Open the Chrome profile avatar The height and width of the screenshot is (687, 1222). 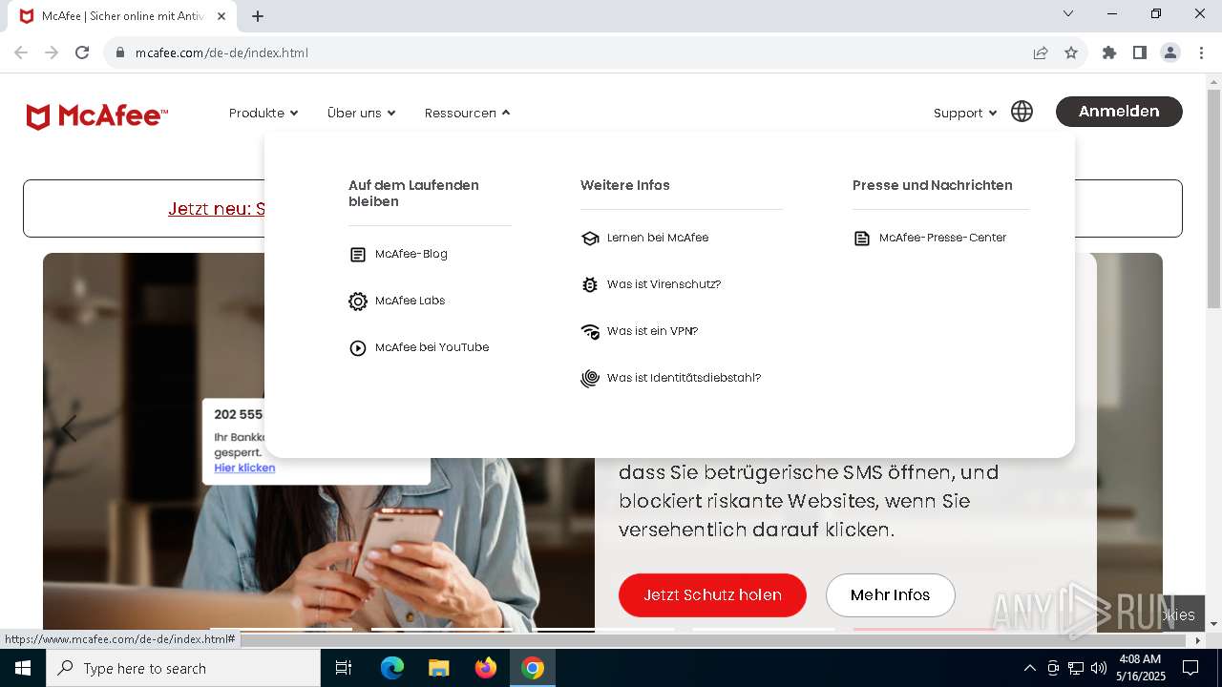1170,52
